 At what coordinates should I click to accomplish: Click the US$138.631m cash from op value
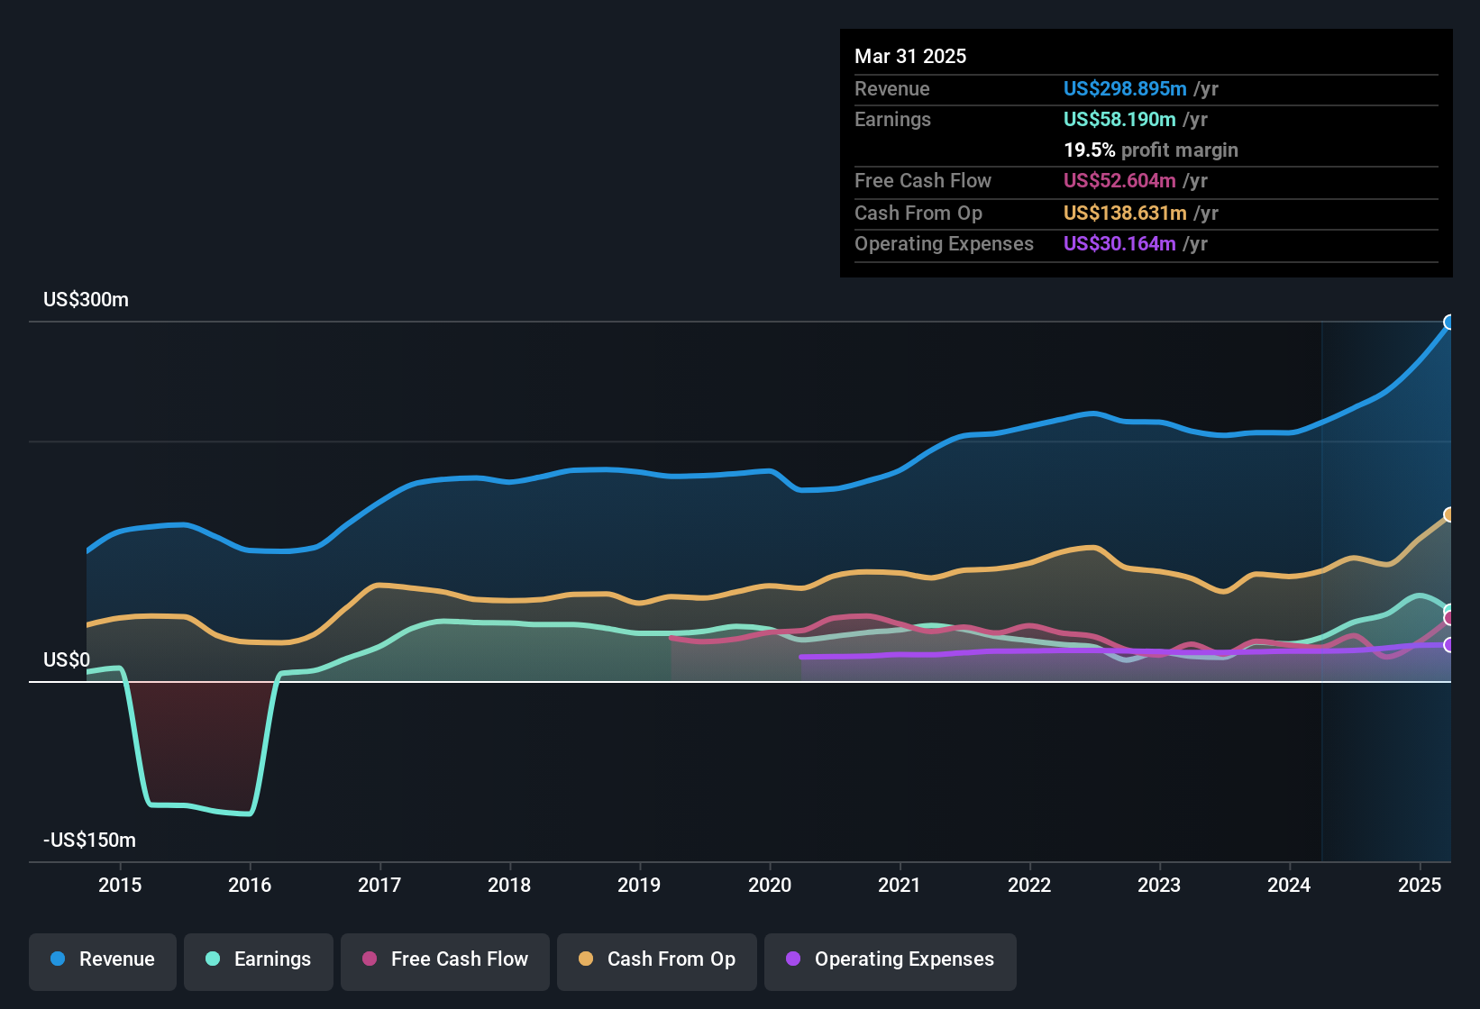tap(1125, 213)
